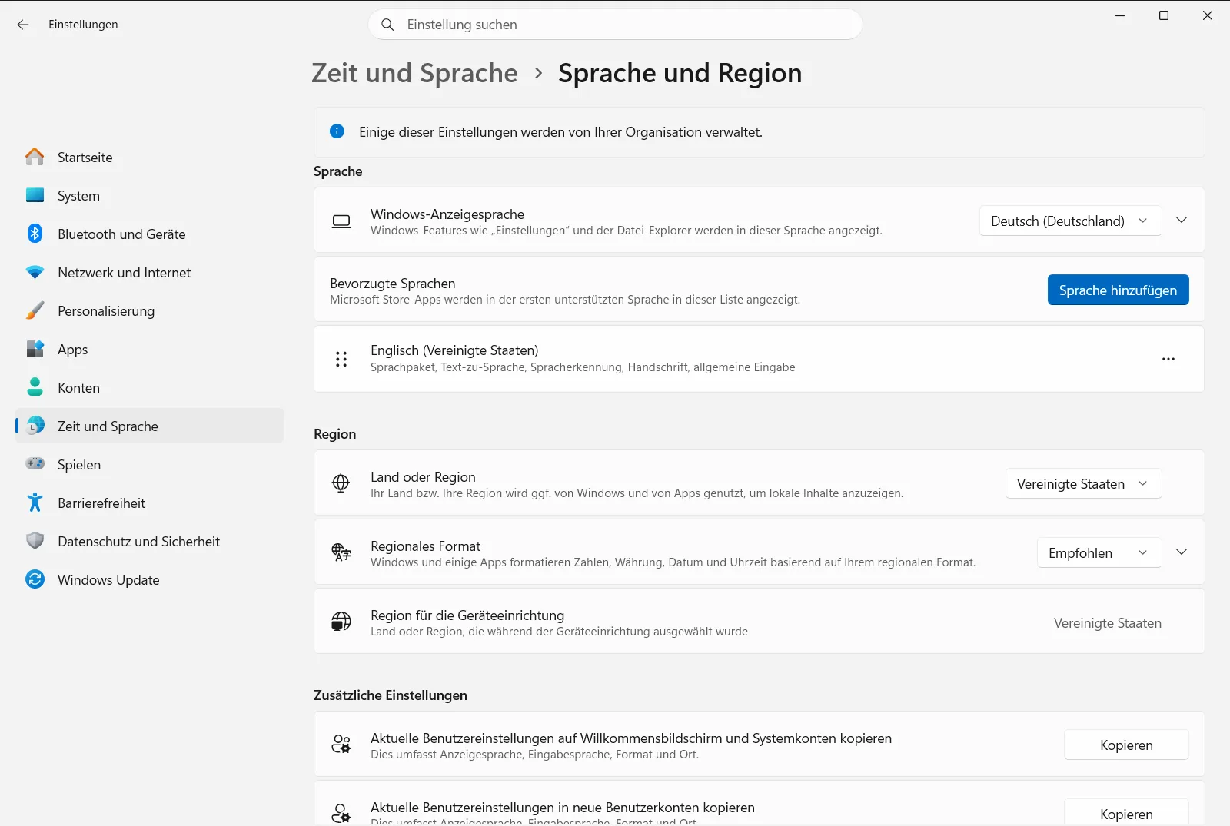Click the info icon in organization notice

(x=337, y=131)
